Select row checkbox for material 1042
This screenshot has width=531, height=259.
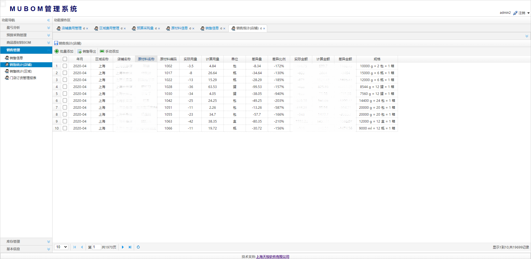click(65, 100)
